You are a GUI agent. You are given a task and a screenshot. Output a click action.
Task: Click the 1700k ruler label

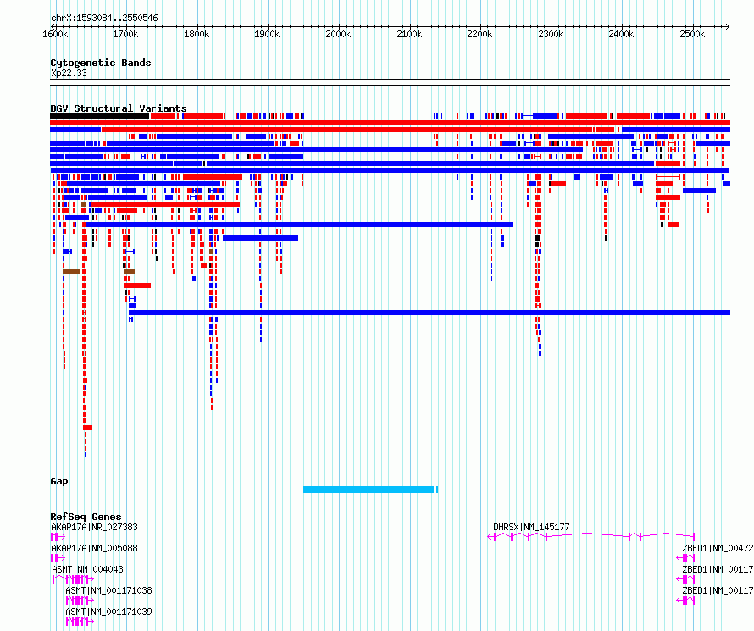[126, 34]
